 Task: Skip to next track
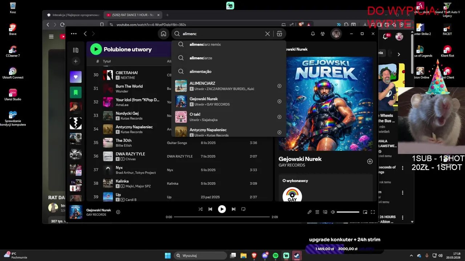[234, 209]
